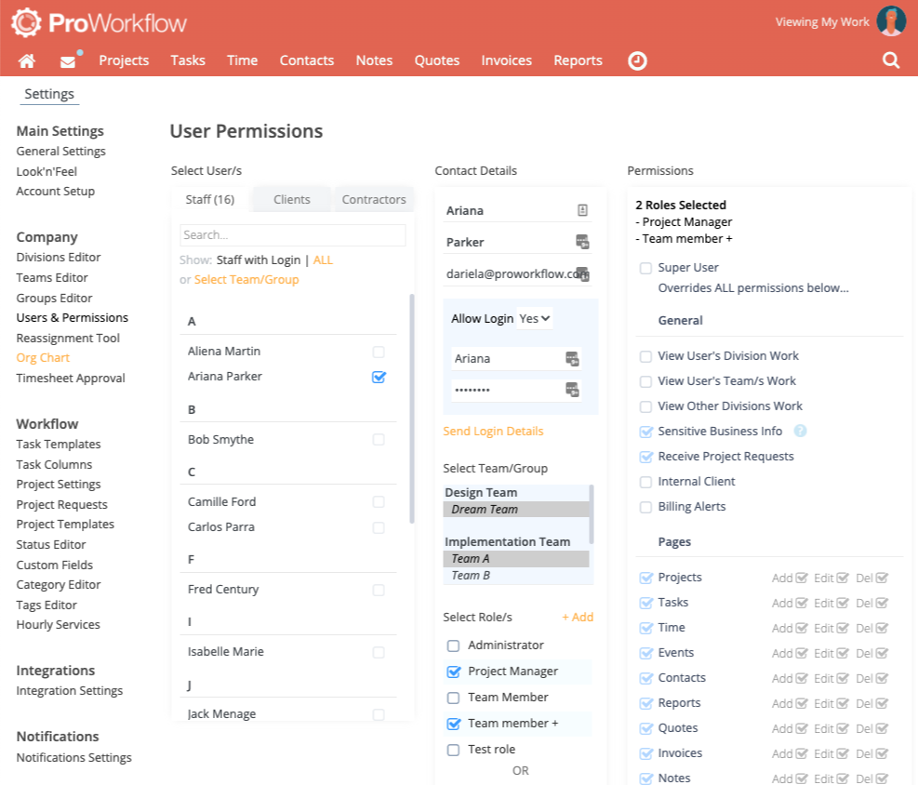The image size is (918, 785).
Task: Click inside the staff search field
Action: click(x=292, y=235)
